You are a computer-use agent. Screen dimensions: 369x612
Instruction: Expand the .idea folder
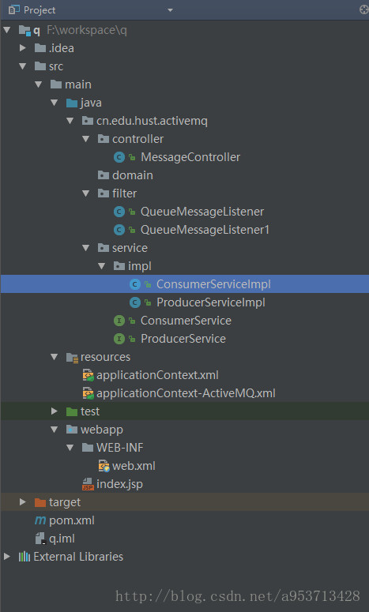pos(23,48)
